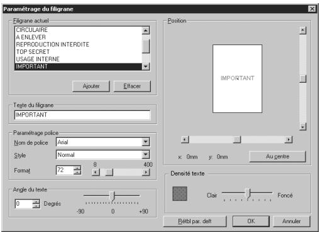Increase Format size with up spinner
This screenshot has width=320, height=232.
pos(77,168)
